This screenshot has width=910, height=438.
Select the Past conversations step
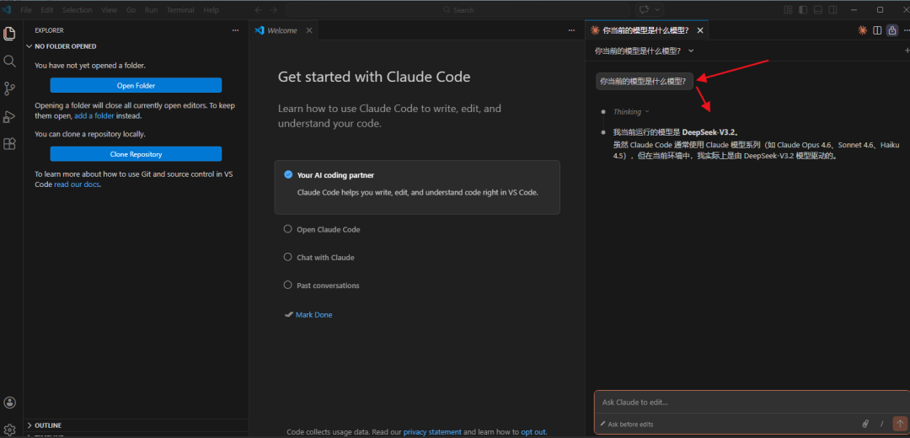click(x=321, y=286)
